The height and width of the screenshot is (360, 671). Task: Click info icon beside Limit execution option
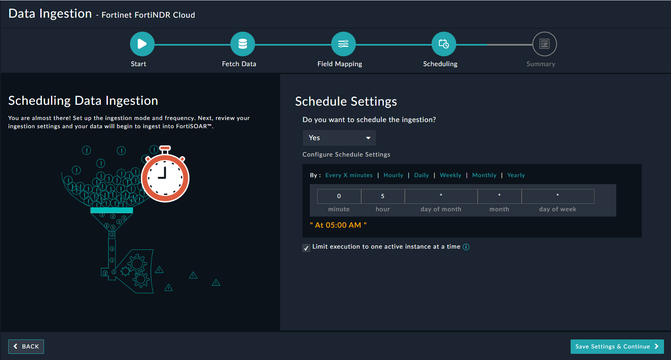466,247
